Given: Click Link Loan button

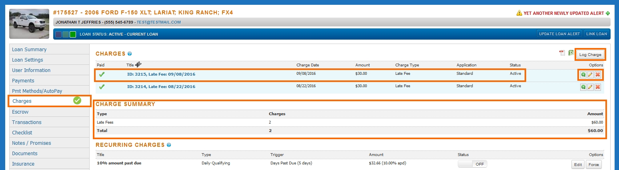Looking at the screenshot, I should (x=597, y=34).
